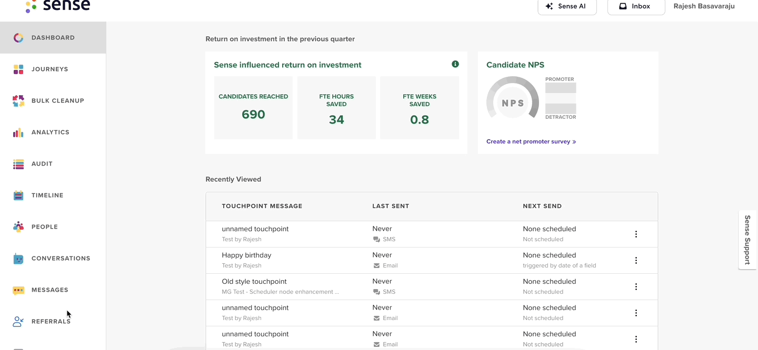Click 'Return on investment in the previous quarter'

tap(280, 39)
